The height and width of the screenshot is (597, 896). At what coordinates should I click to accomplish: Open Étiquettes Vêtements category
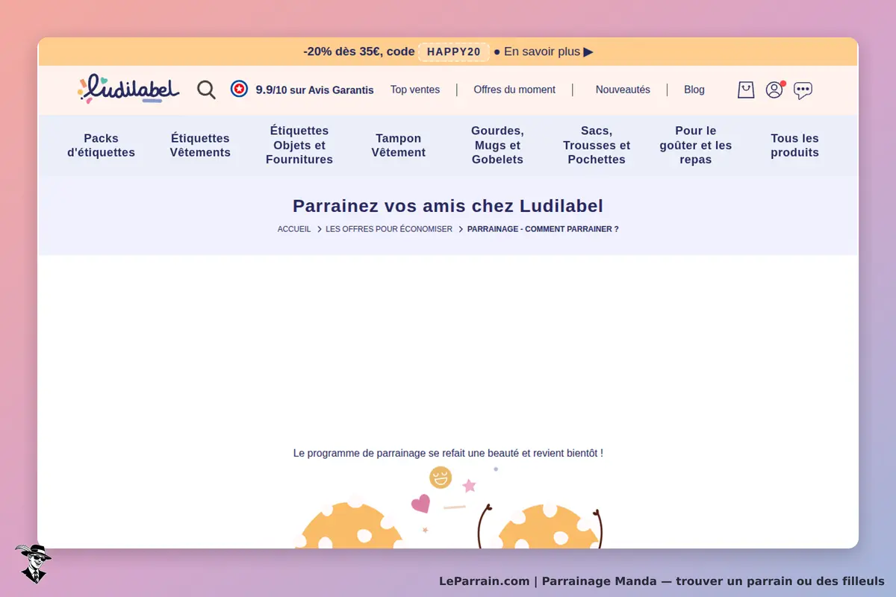200,146
